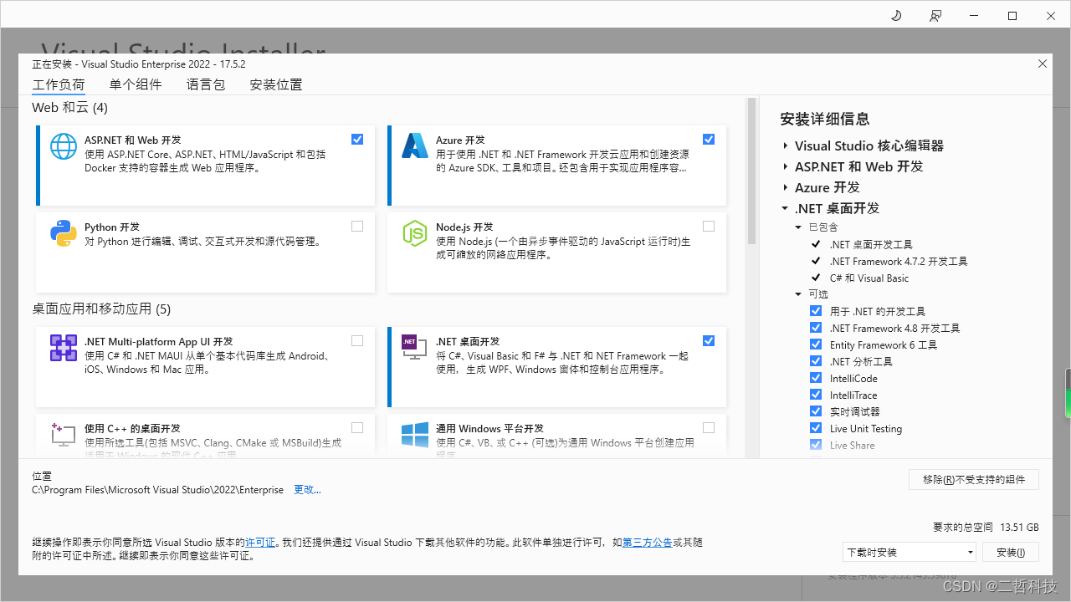This screenshot has height=602, width=1071.
Task: Expand ASP.NET 和 Web 开发 in details panel
Action: [786, 166]
